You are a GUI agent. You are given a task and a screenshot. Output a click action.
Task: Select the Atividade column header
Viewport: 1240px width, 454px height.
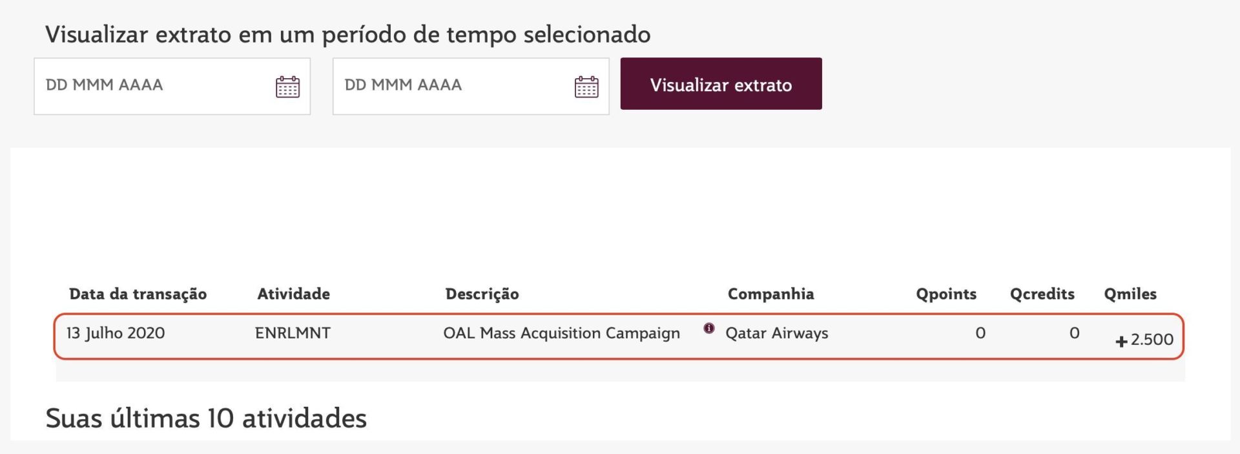pos(293,294)
